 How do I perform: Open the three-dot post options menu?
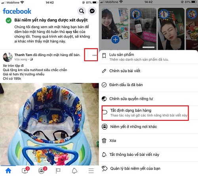pos(94,55)
